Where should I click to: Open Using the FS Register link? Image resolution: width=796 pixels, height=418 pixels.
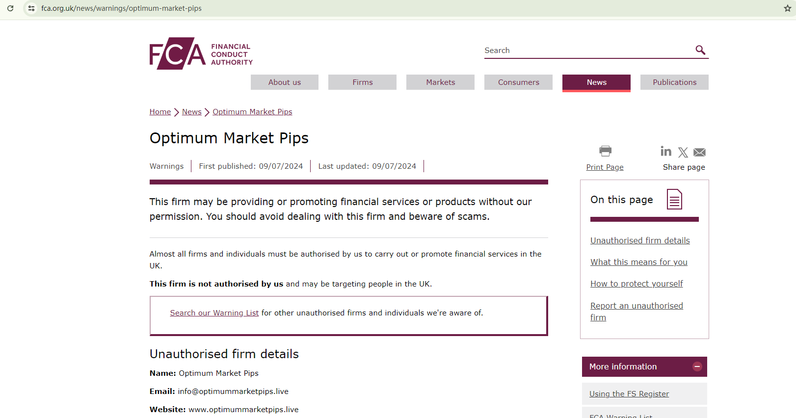pyautogui.click(x=629, y=394)
